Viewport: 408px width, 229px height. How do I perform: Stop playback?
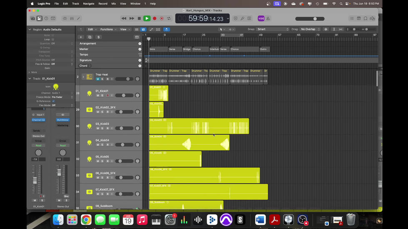(x=139, y=18)
